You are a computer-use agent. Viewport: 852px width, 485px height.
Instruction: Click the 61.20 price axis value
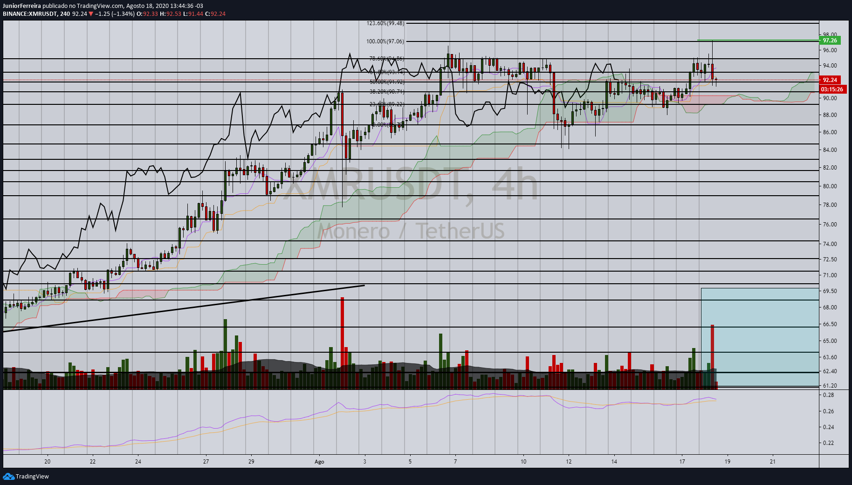click(830, 386)
